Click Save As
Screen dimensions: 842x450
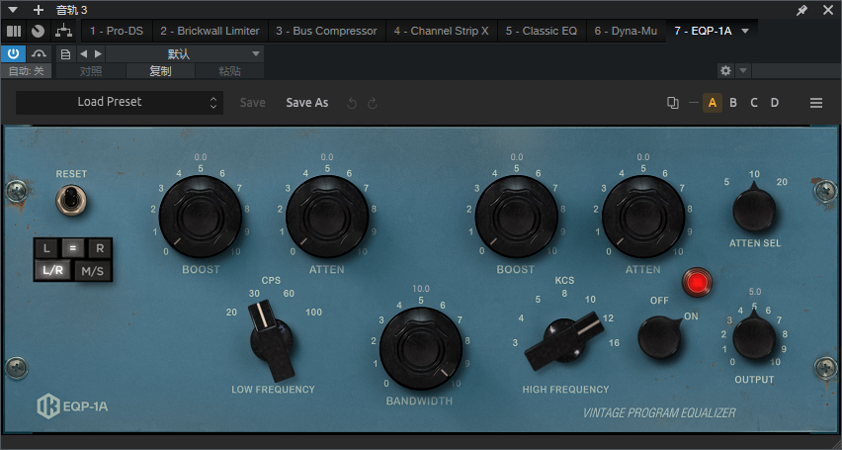tap(307, 103)
